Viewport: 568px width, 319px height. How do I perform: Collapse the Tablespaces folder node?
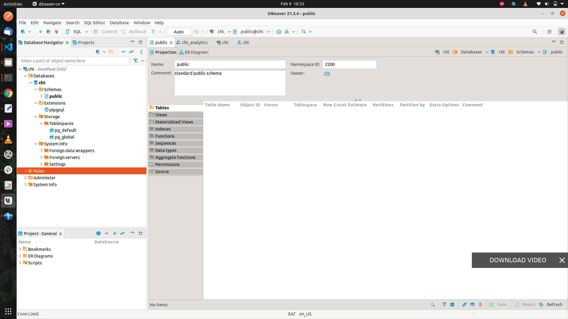(41, 123)
